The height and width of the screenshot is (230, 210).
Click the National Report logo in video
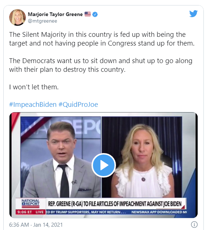point(31,203)
